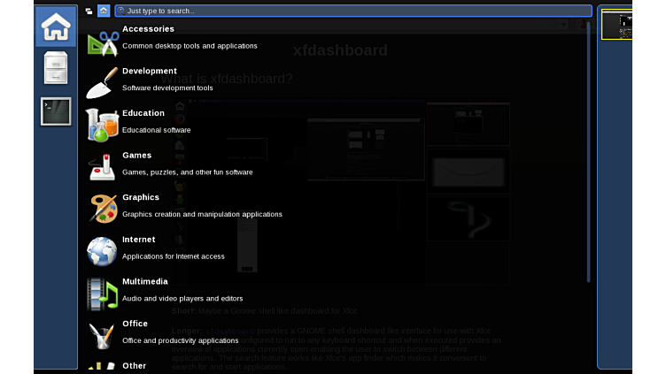Image resolution: width=666 pixels, height=374 pixels.
Task: Click the 'Audio and video players and editors' text
Action: 182,299
